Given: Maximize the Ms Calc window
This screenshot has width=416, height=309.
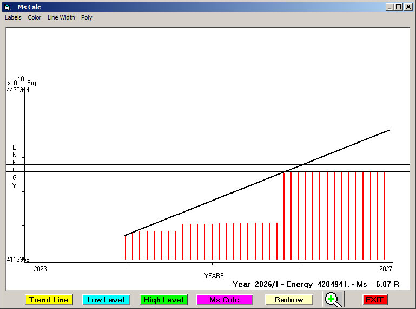Looking at the screenshot, I should pos(399,7).
